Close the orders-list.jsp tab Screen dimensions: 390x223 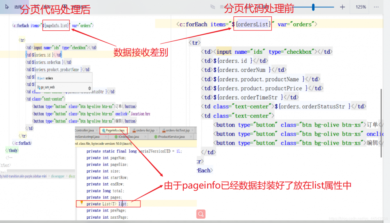coord(157,130)
